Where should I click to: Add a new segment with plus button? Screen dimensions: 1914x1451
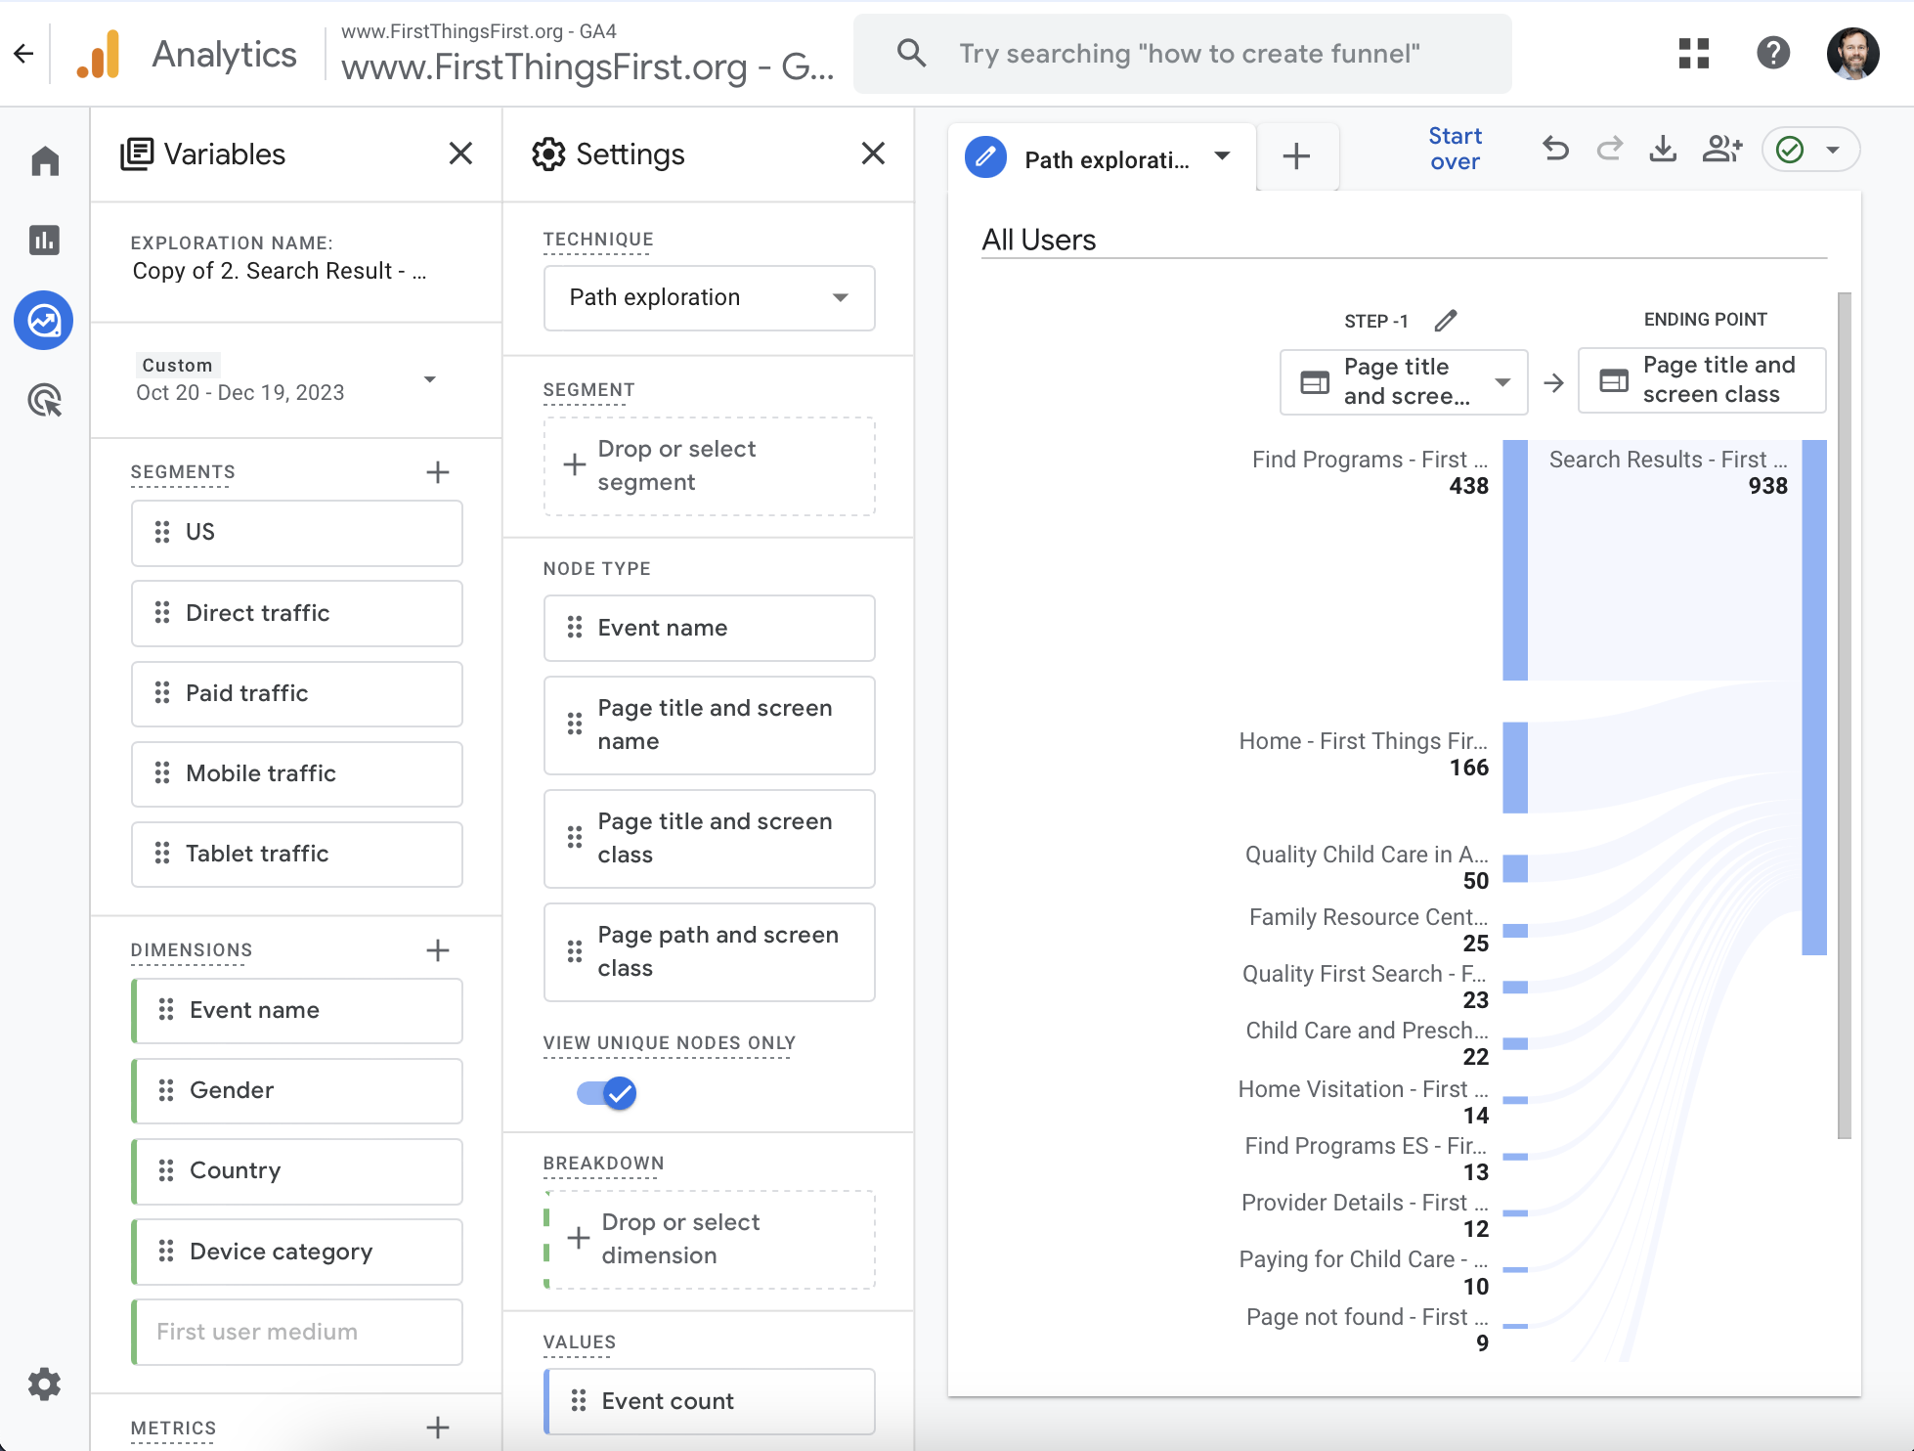click(x=438, y=472)
